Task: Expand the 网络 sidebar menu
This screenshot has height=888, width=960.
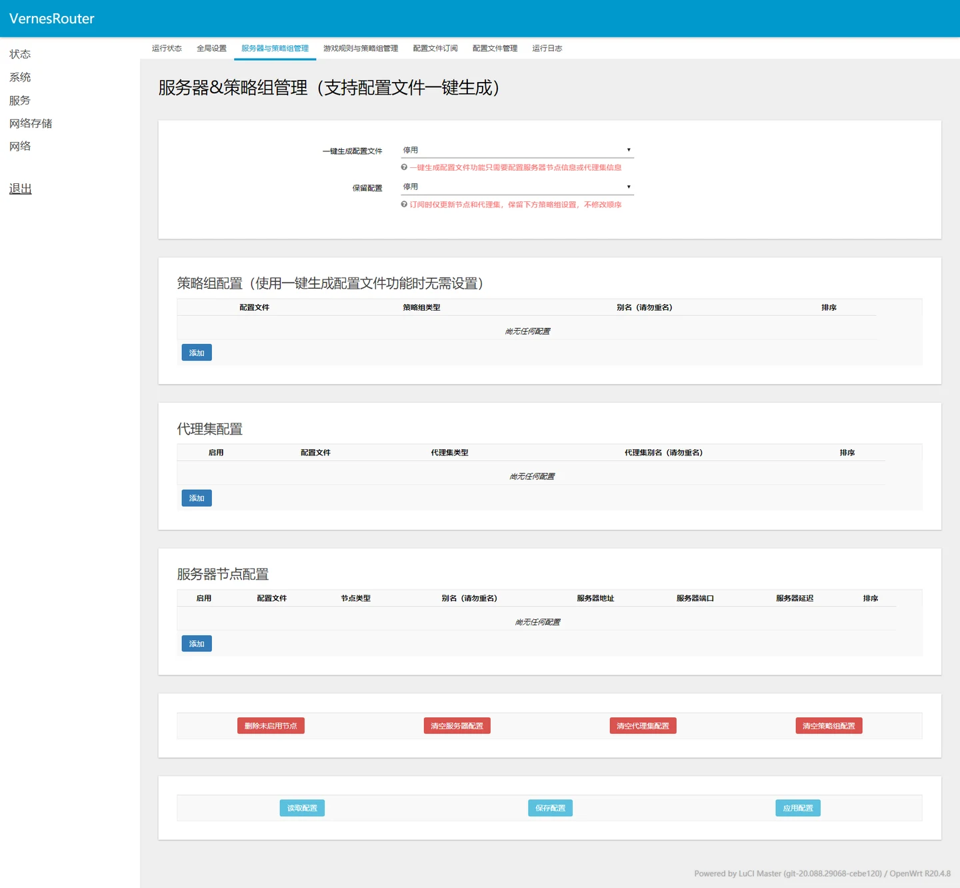Action: pyautogui.click(x=20, y=146)
